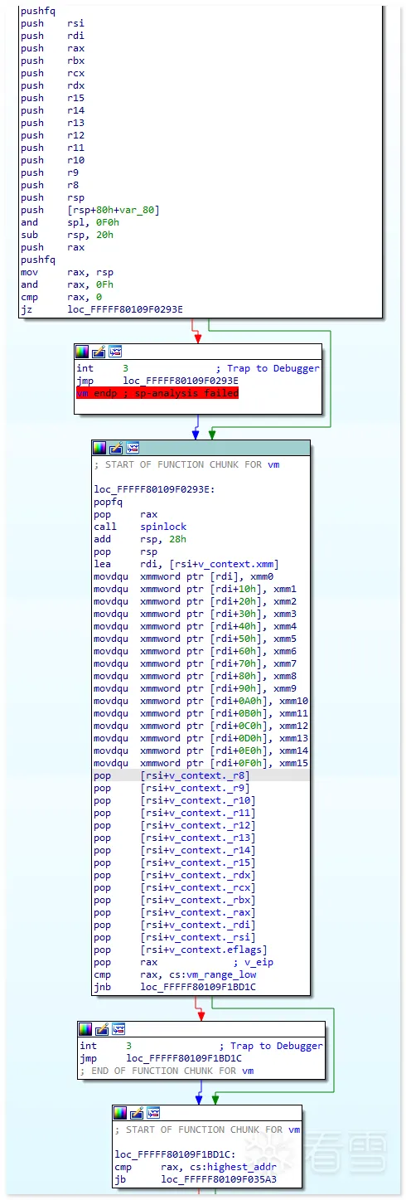Click 'push rbx' instruction
This screenshot has width=406, height=1200.
pyautogui.click(x=52, y=61)
